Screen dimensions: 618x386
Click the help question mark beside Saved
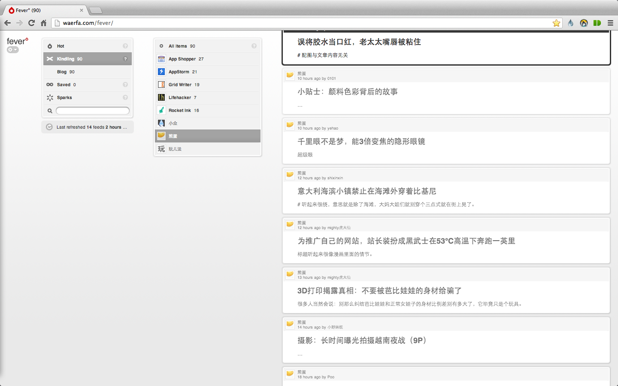click(x=125, y=84)
